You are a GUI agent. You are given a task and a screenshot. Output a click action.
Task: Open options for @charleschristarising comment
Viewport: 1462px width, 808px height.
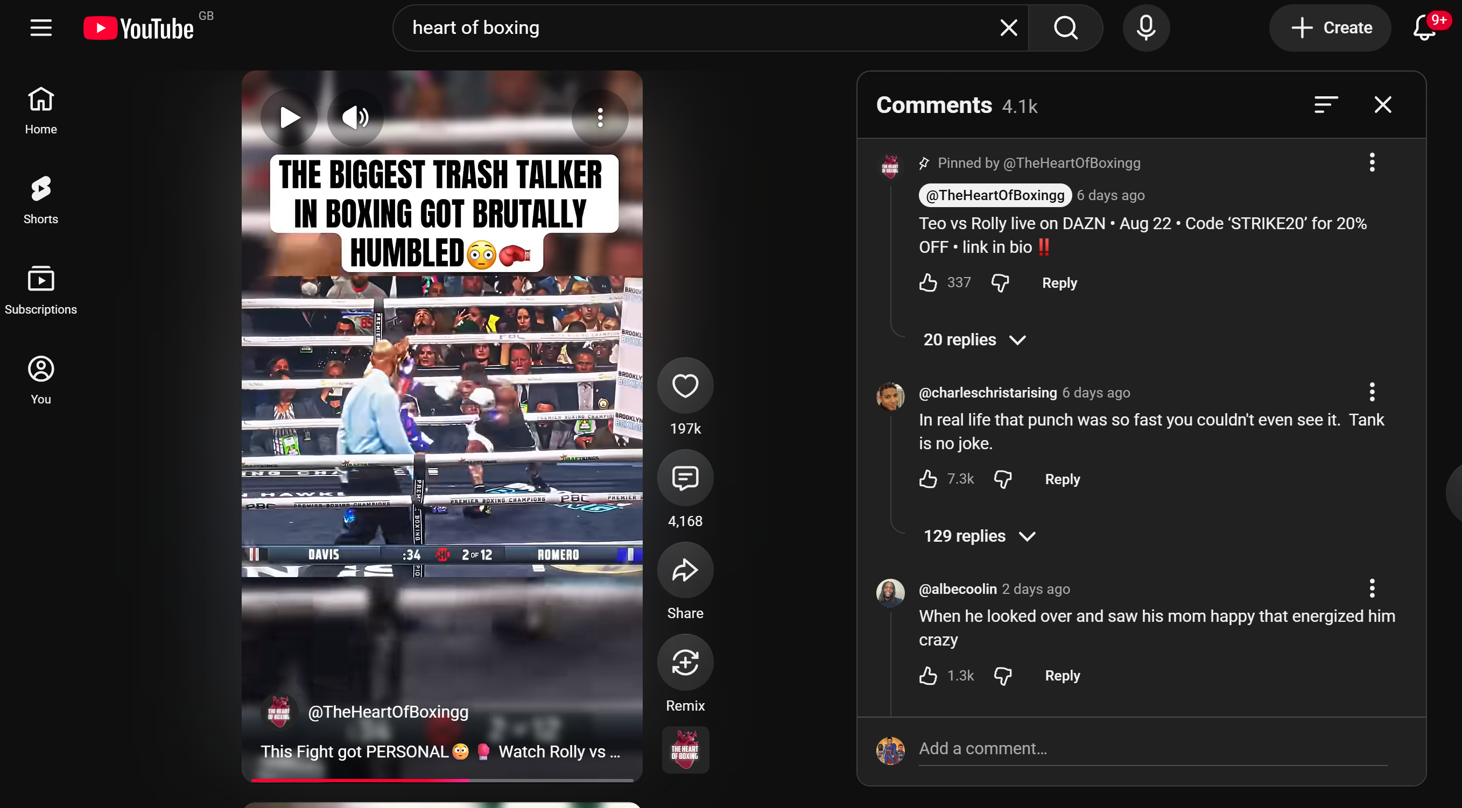click(1372, 392)
